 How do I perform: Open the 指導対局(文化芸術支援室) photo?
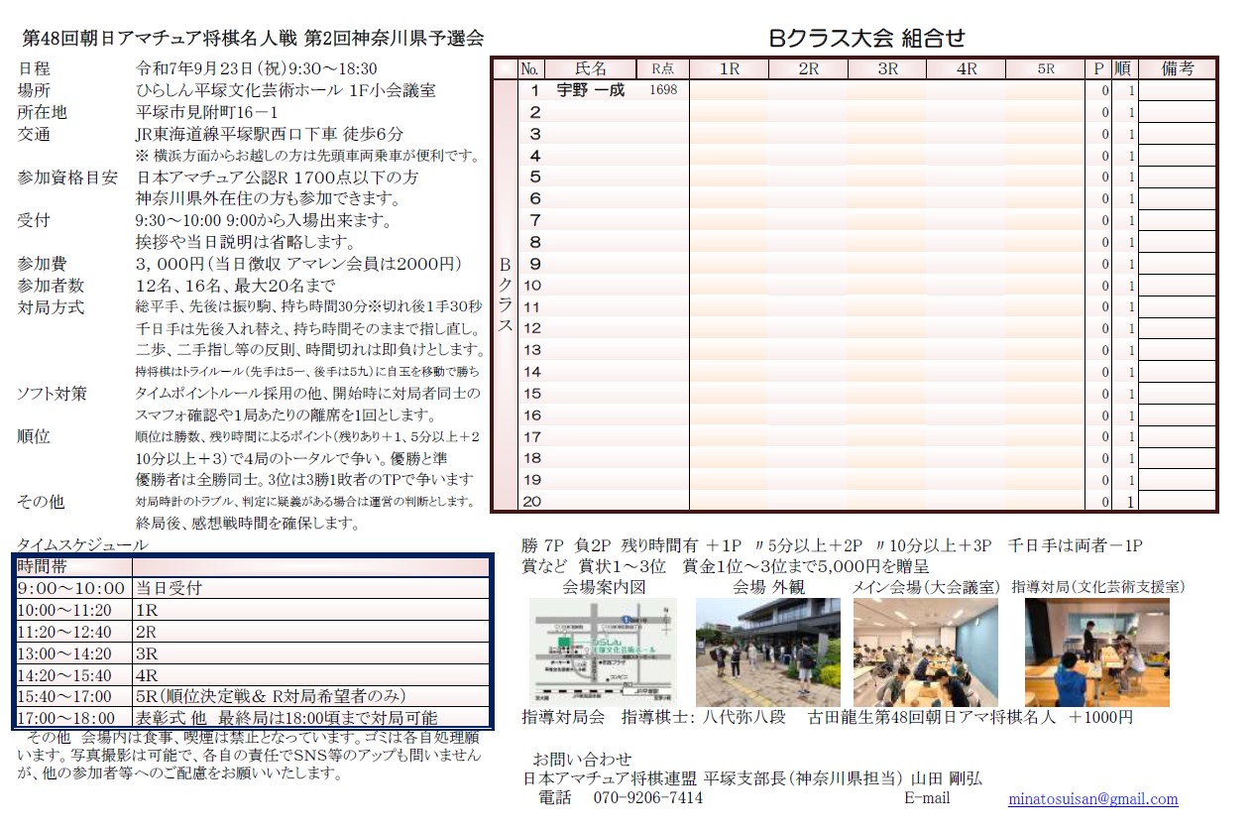1097,652
